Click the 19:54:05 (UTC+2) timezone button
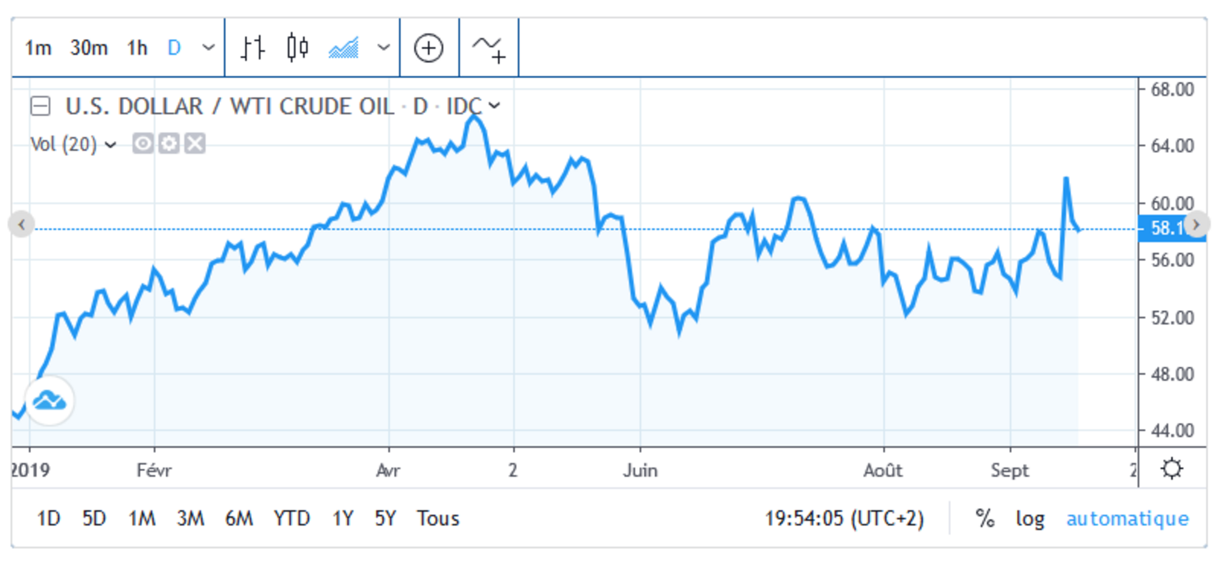1223x562 pixels. [x=844, y=519]
